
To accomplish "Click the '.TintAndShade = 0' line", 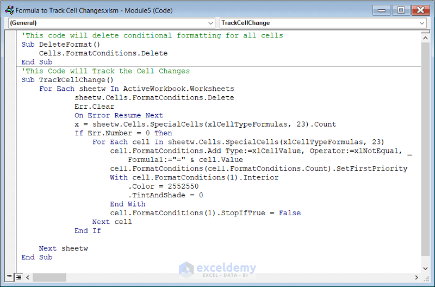I will click(x=165, y=195).
